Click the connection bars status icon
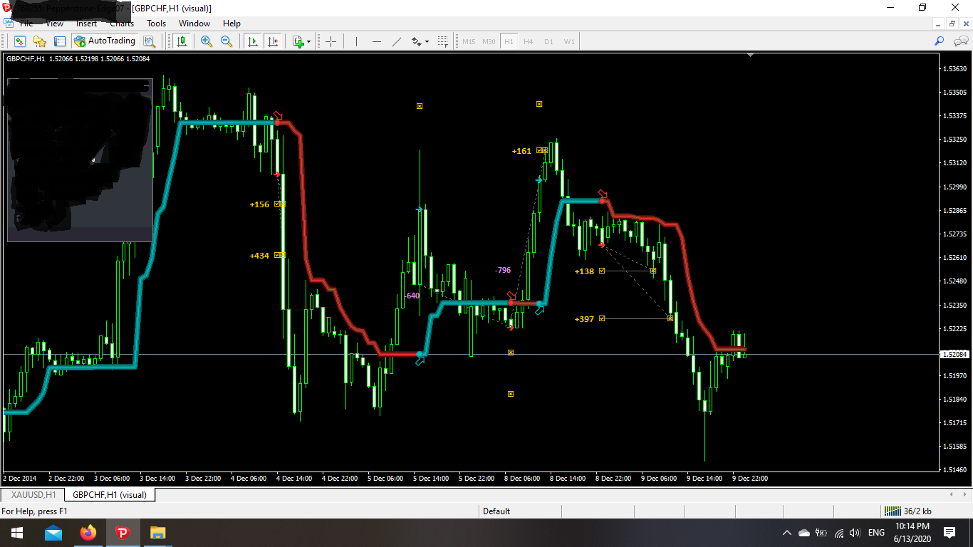 click(x=892, y=511)
